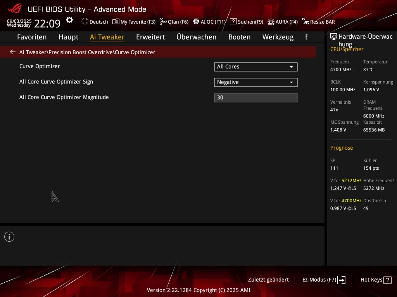Click the 1.408 V MC Spannung value
Image resolution: width=397 pixels, height=297 pixels.
click(338, 130)
